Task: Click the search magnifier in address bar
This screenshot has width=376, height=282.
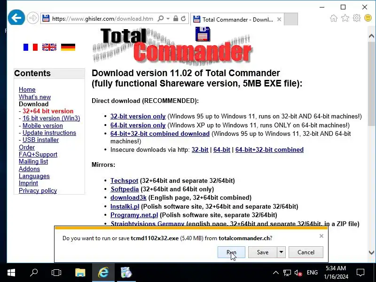Action: (x=161, y=18)
